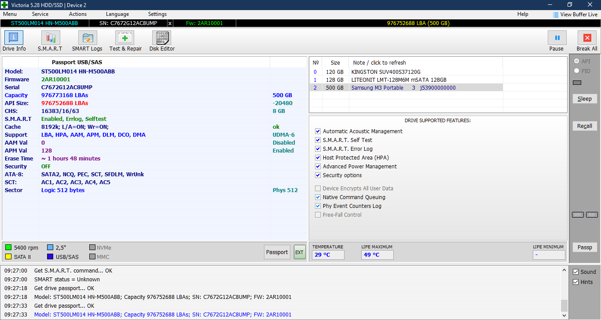Click the Size column header
Image resolution: width=601 pixels, height=320 pixels.
point(335,63)
